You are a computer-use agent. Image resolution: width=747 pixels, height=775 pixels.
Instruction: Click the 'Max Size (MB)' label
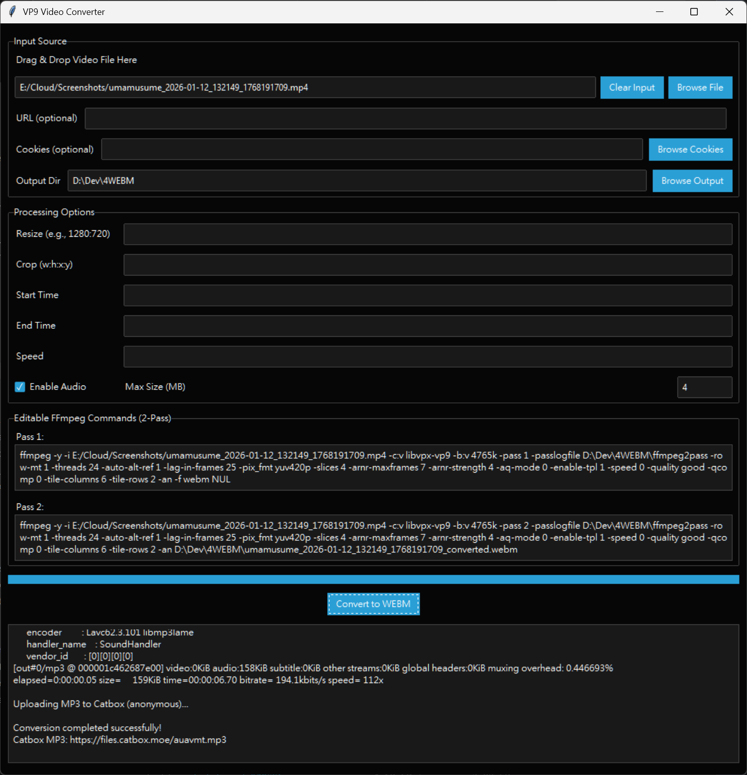pos(155,387)
